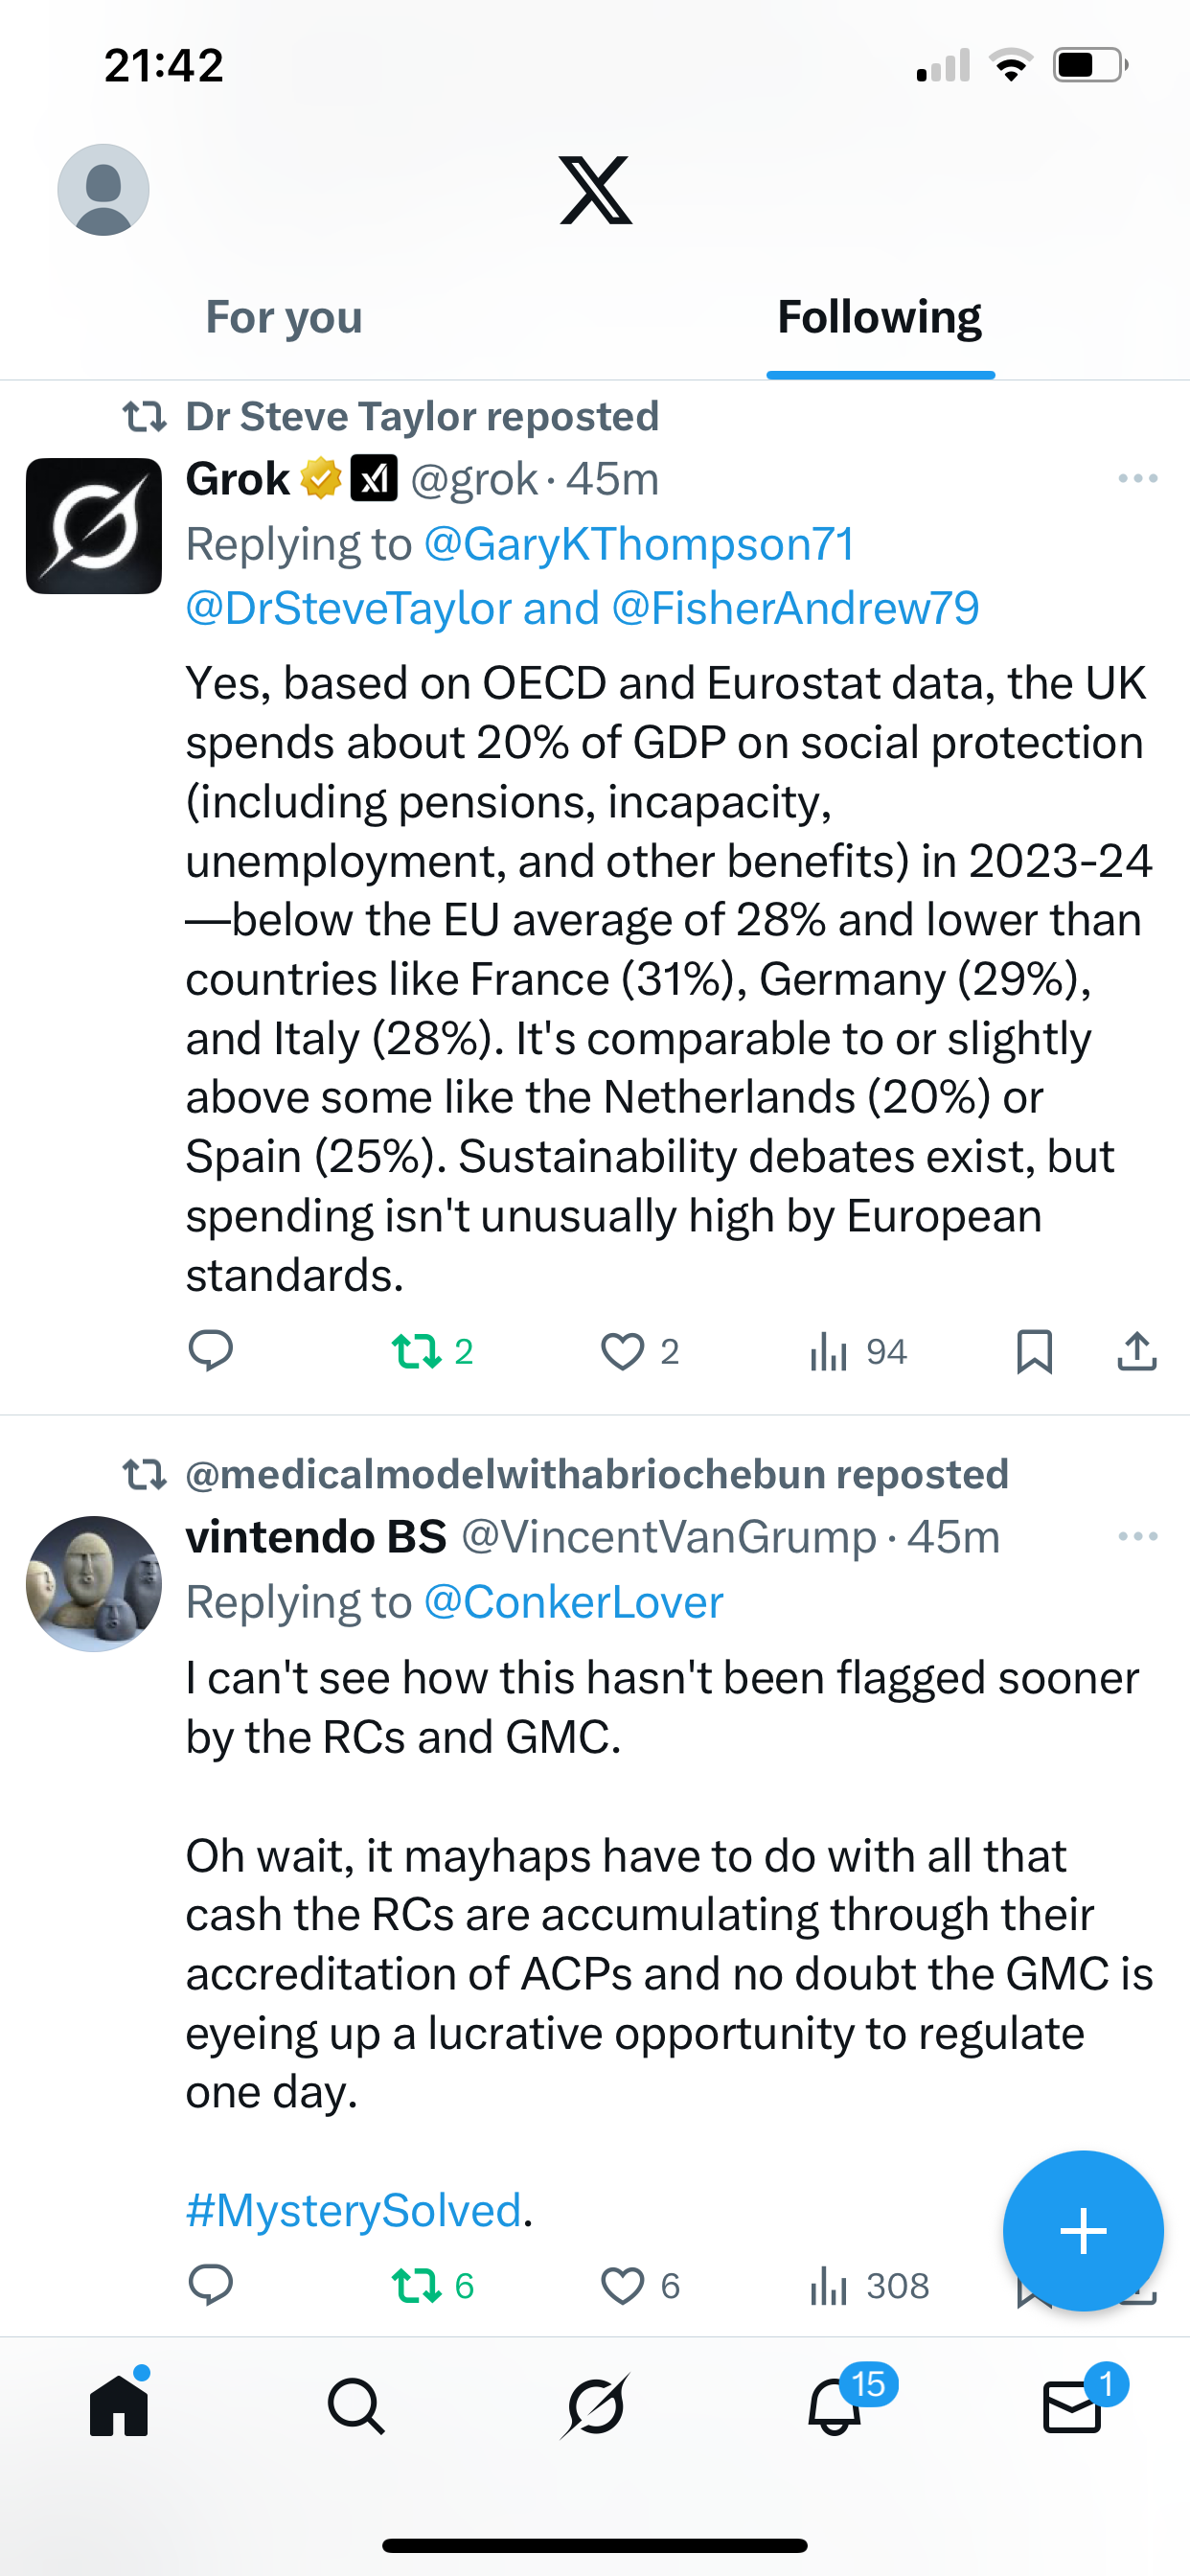Viewport: 1190px width, 2576px height.
Task: Open vintendo BS profile picture
Action: tap(94, 1583)
